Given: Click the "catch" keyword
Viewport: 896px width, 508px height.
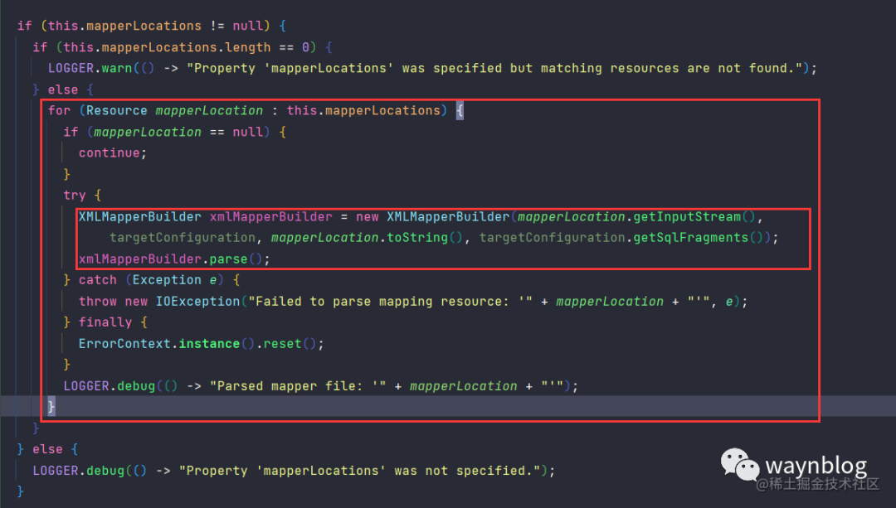Looking at the screenshot, I should pos(98,279).
